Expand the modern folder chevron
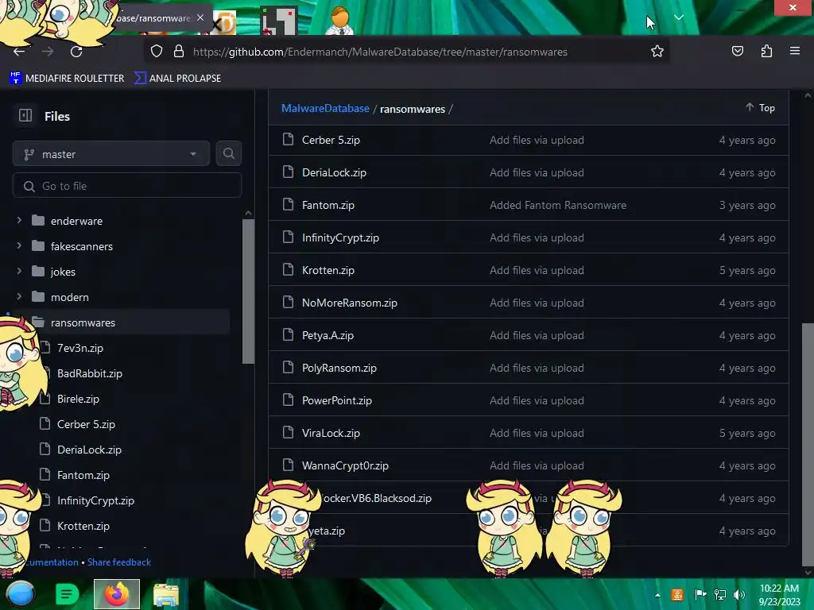The image size is (814, 610). pos(19,296)
